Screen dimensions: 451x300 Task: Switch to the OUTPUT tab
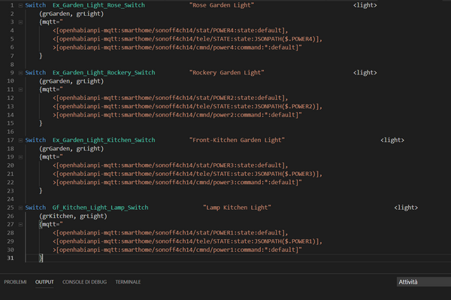tap(44, 282)
